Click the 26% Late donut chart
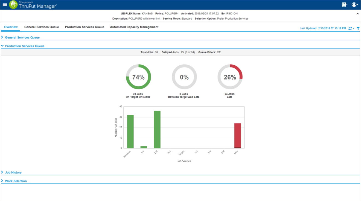This screenshot has height=201, width=361. point(230,77)
